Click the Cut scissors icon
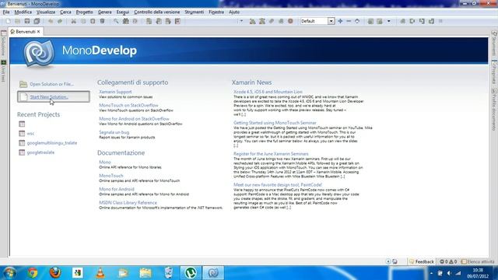Screen dimensions: 498x280 click(73, 21)
